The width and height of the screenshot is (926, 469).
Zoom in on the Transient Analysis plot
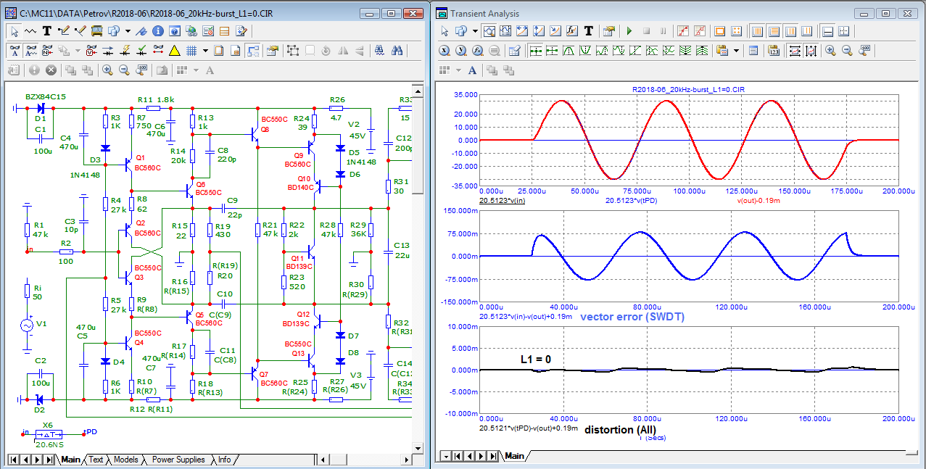830,51
